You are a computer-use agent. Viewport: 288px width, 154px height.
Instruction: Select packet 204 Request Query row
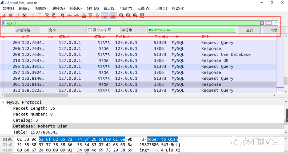(138, 42)
